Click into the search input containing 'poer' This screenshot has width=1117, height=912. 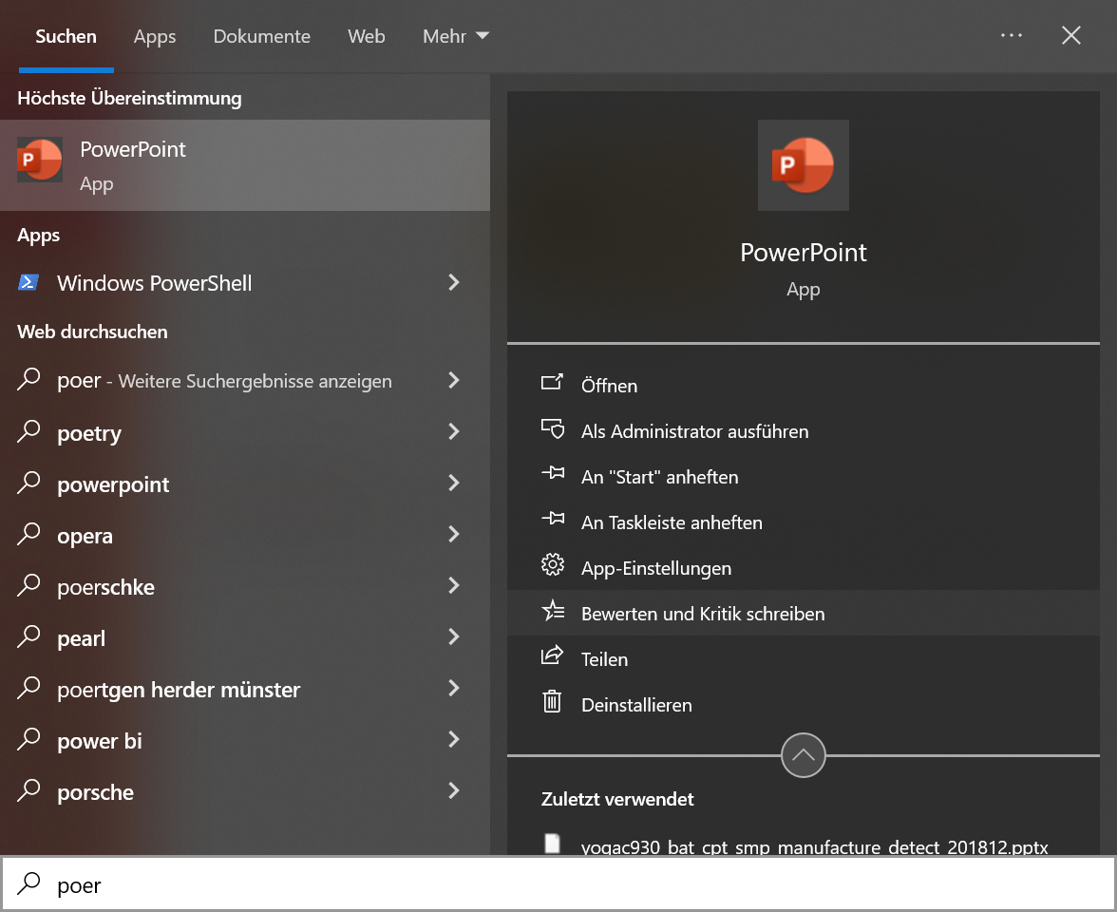click(x=558, y=883)
